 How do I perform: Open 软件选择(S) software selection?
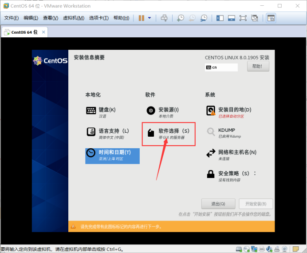click(169, 134)
